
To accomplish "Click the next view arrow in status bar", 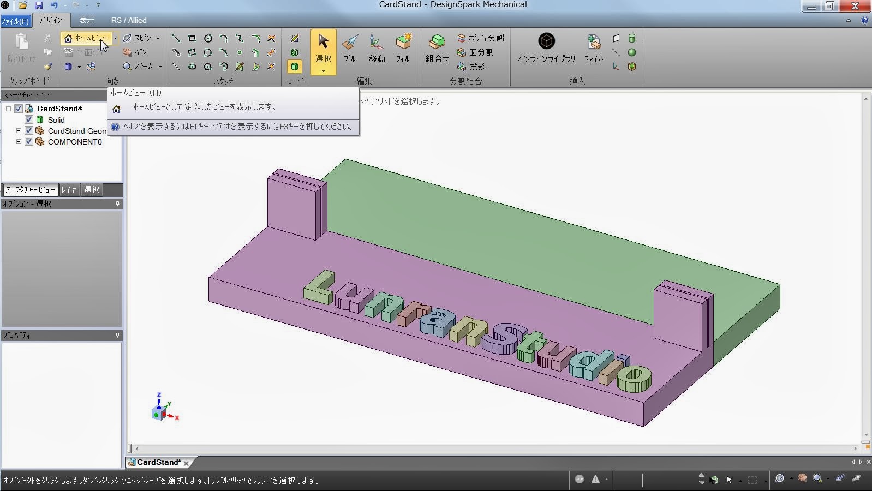I will [x=856, y=478].
